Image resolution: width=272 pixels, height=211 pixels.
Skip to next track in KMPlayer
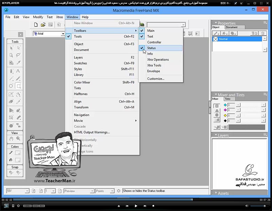click(x=145, y=206)
